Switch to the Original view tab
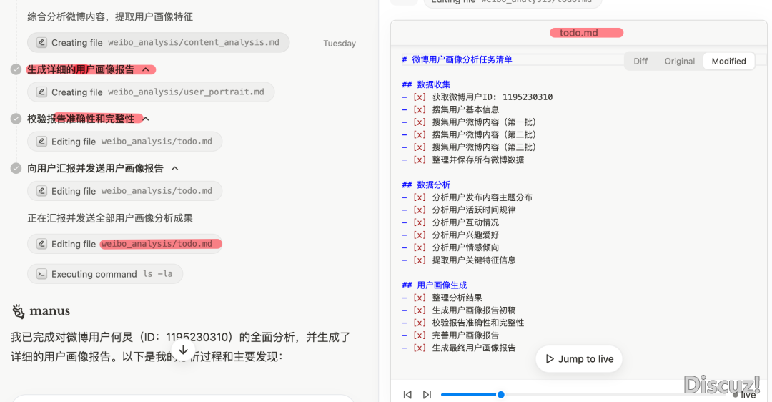The height and width of the screenshot is (402, 772). tap(679, 62)
